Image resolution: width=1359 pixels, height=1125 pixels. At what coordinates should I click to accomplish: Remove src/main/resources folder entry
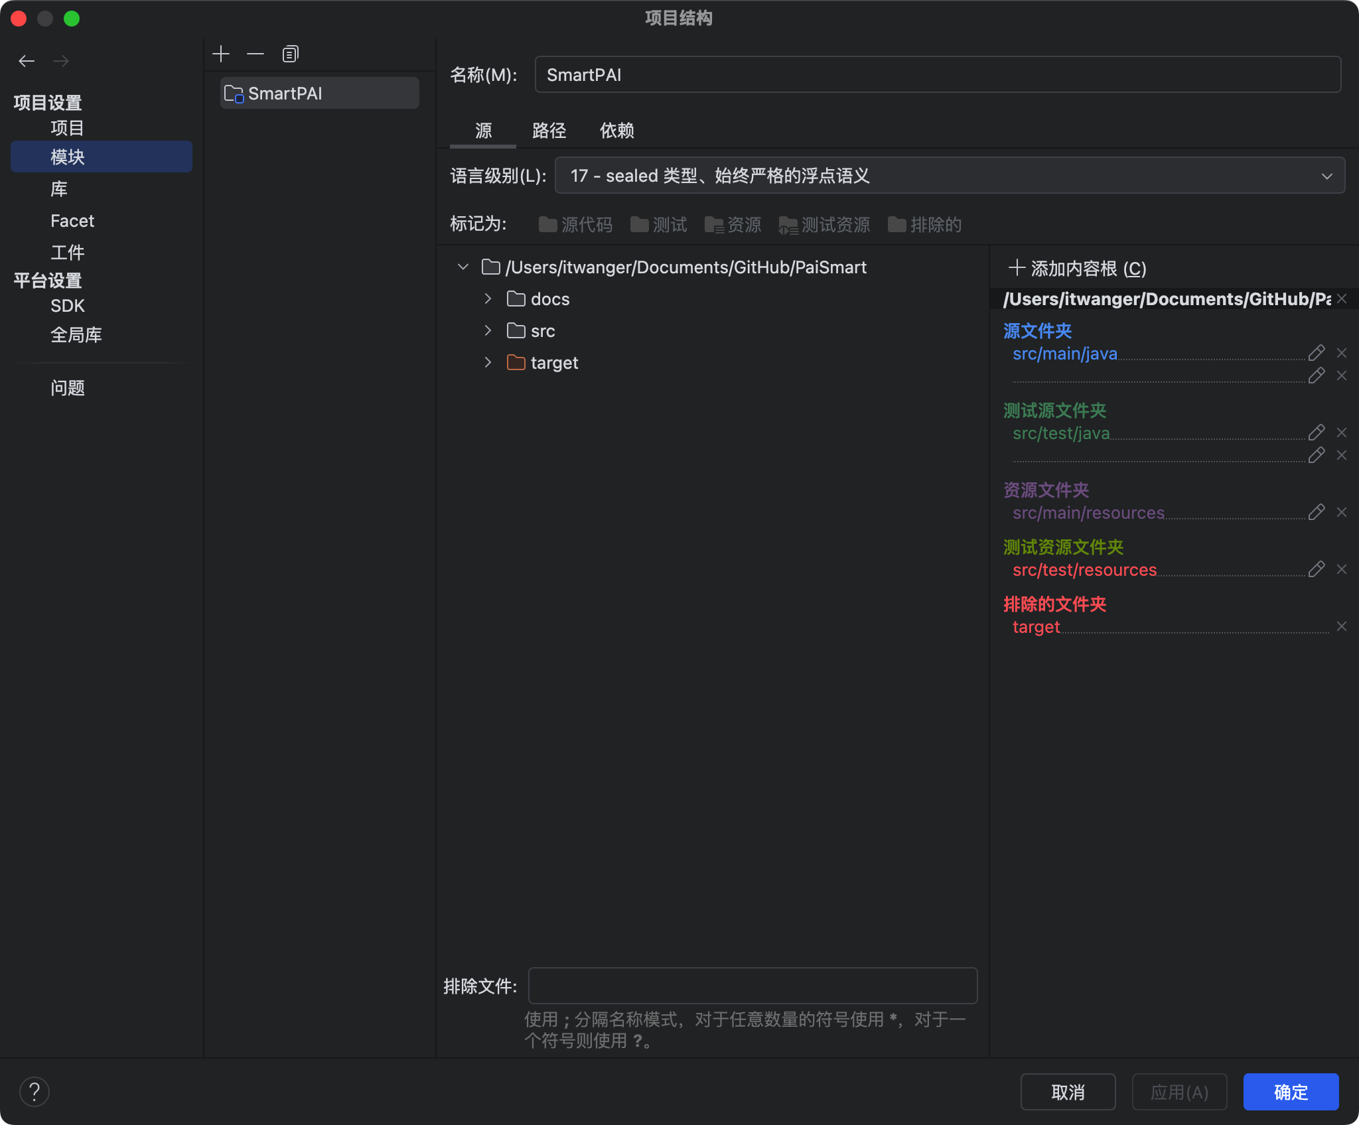click(1342, 512)
